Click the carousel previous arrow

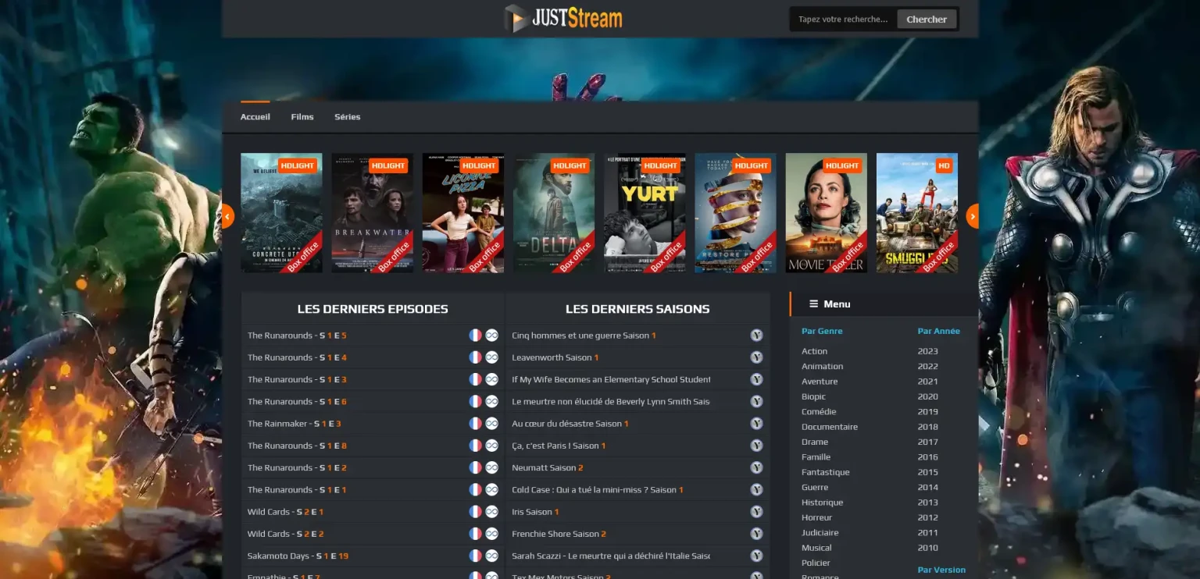tap(227, 216)
